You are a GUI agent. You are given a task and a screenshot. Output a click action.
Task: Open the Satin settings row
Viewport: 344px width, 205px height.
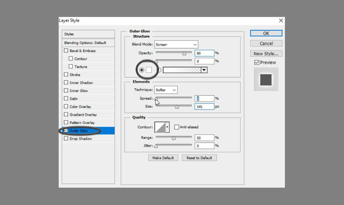(88, 98)
